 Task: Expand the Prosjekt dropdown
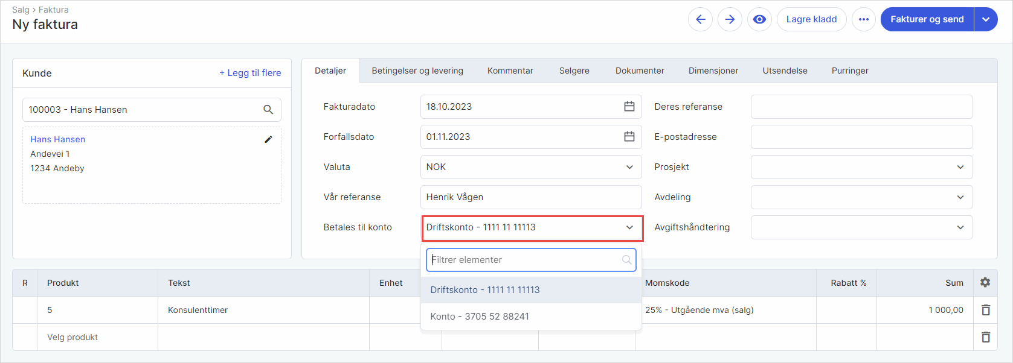861,167
